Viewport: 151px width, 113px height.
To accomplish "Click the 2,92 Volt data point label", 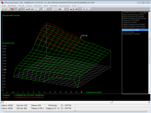I will pos(84,36).
